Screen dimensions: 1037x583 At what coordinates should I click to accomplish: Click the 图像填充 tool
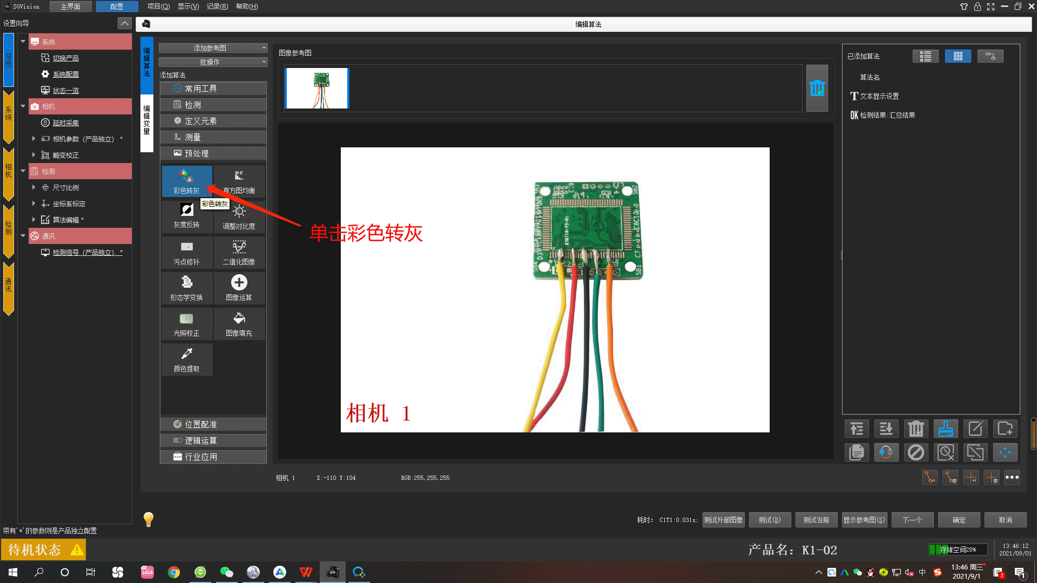point(239,324)
